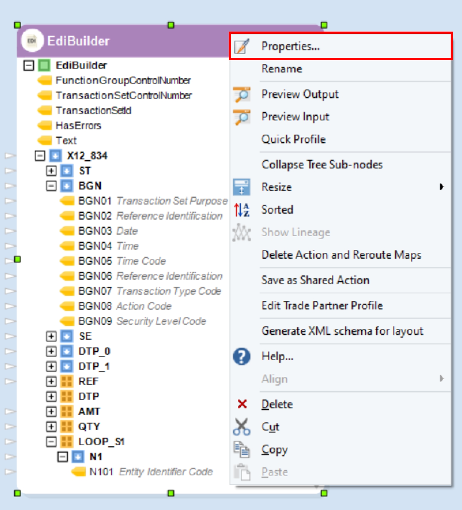The image size is (462, 510).
Task: Click the Resize icon in menu
Action: pos(241,187)
